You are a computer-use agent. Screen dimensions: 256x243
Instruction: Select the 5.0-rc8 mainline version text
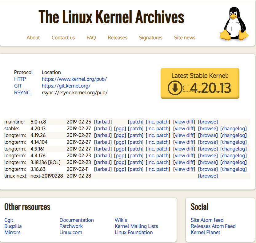click(38, 122)
